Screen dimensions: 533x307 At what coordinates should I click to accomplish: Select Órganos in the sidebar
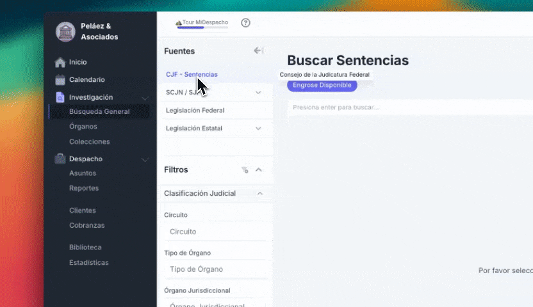click(x=83, y=127)
